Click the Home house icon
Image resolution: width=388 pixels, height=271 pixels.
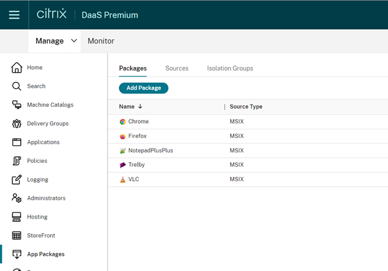[17, 68]
